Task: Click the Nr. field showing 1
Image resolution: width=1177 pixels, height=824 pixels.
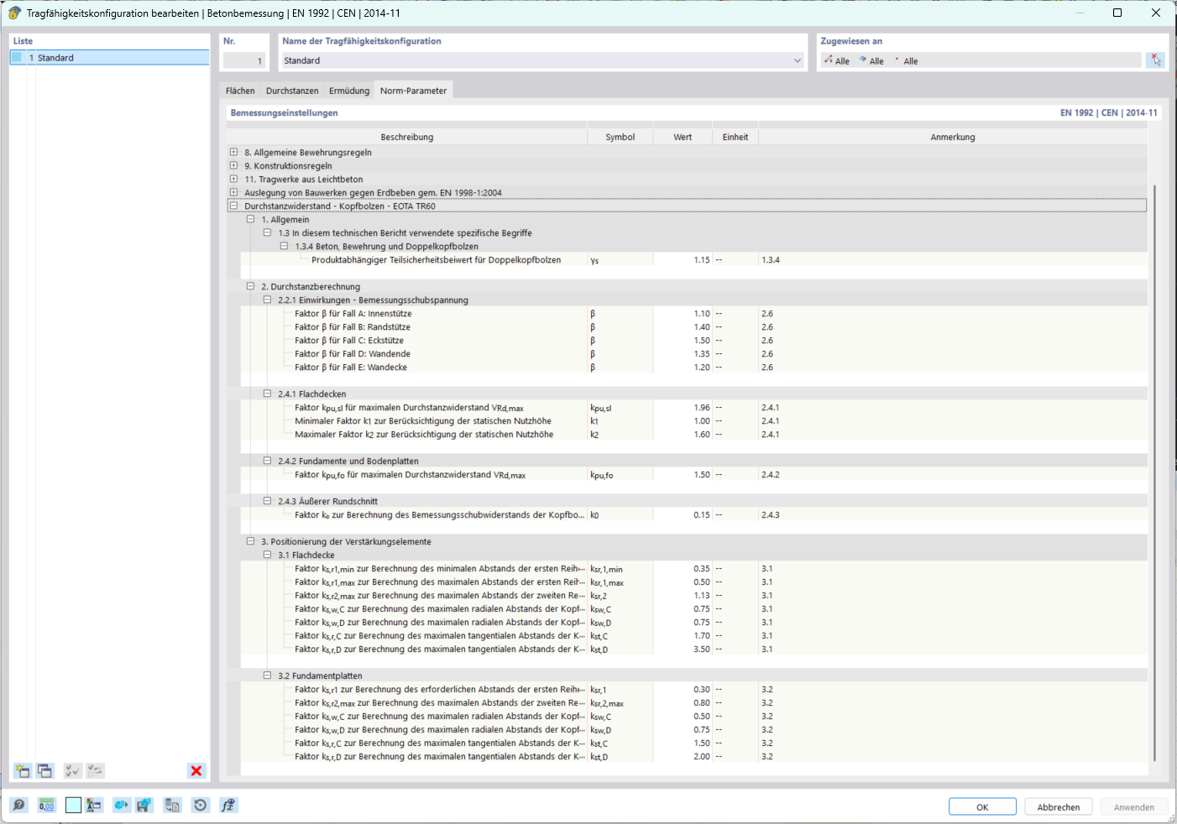Action: point(244,60)
